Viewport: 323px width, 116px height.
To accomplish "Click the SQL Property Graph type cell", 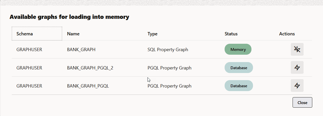I will 168,50.
